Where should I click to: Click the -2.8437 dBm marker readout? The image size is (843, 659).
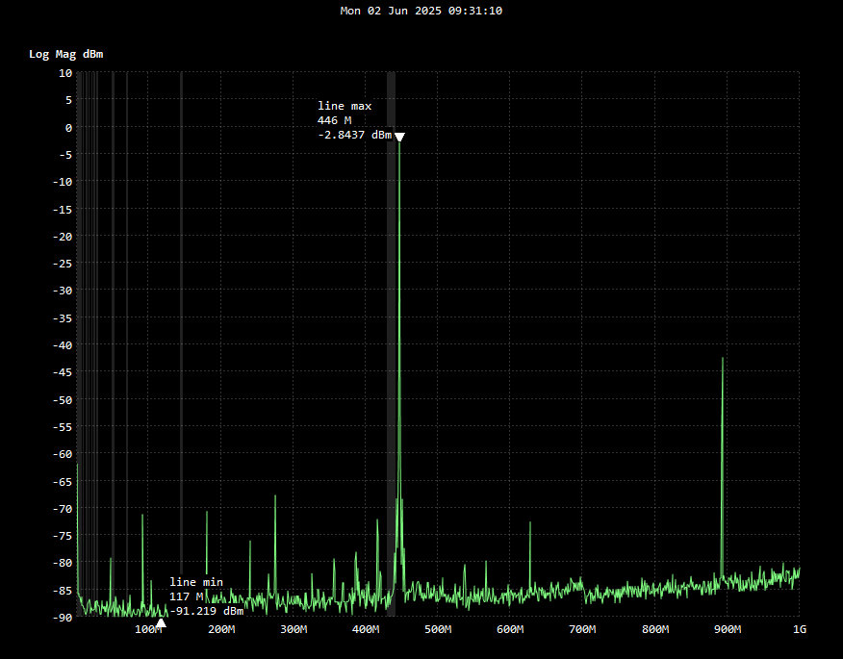tap(354, 136)
